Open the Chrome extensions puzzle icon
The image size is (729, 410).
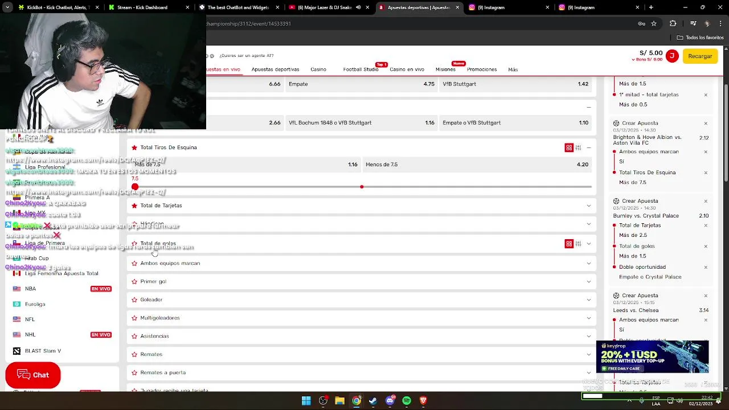click(x=673, y=24)
